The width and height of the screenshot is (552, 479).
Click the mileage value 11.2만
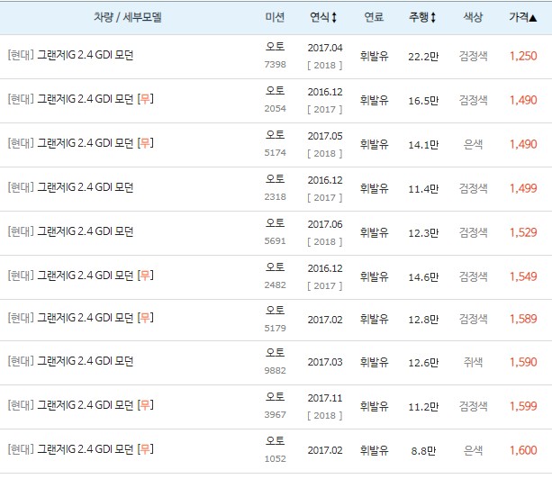[423, 407]
